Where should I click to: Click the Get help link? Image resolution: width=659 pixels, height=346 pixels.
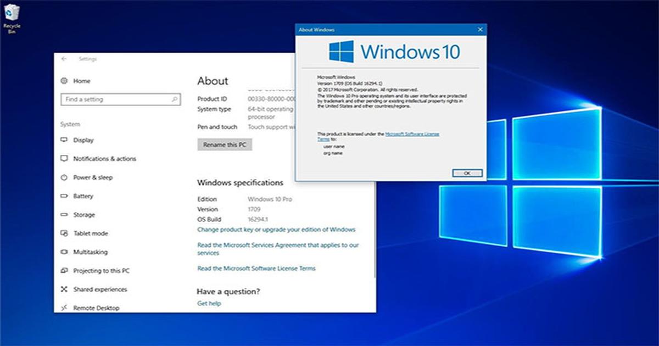[209, 303]
